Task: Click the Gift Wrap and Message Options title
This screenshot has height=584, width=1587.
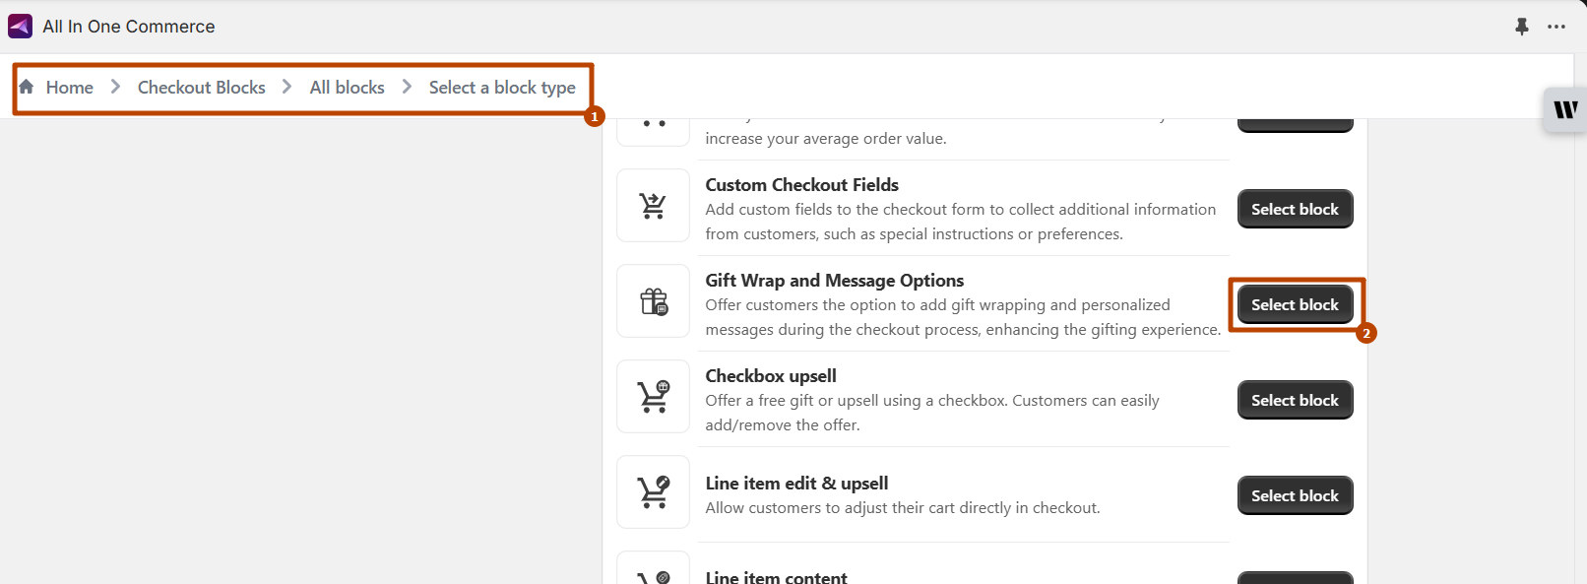Action: [x=834, y=281]
